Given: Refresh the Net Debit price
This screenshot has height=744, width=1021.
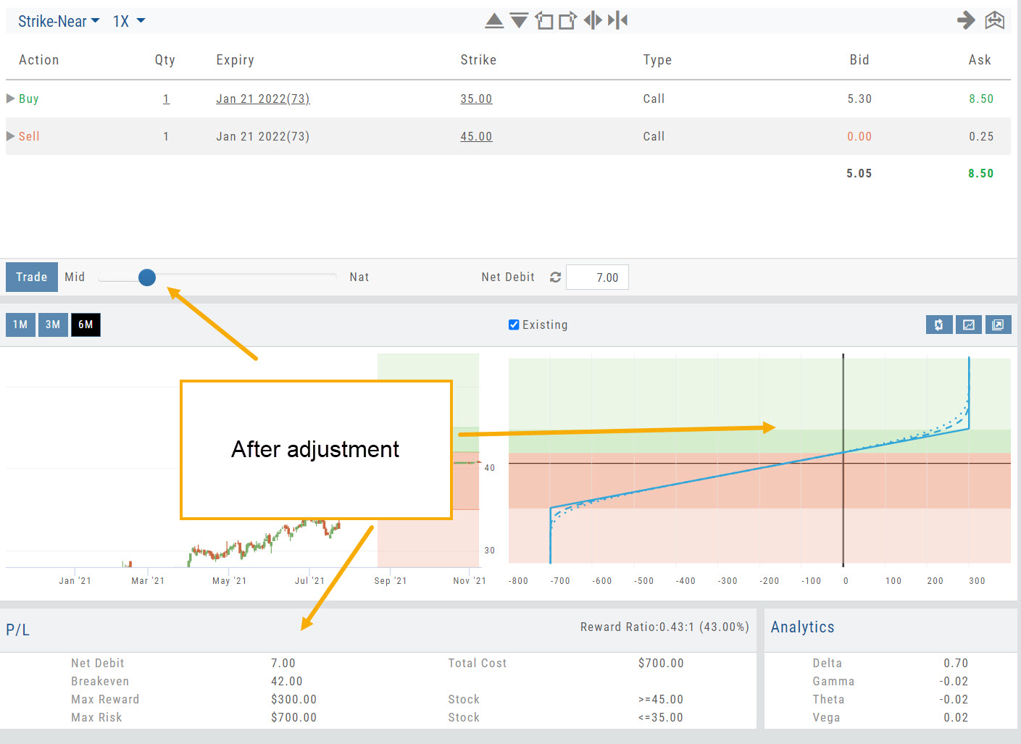Looking at the screenshot, I should [555, 277].
